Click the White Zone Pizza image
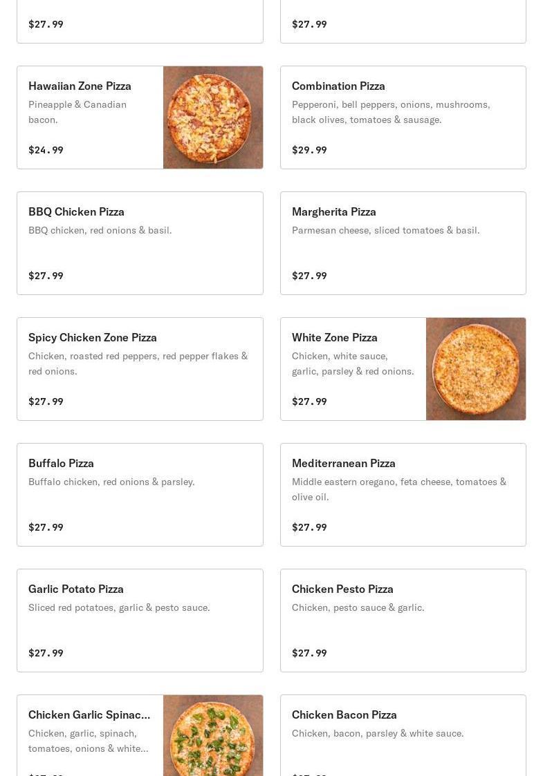The width and height of the screenshot is (543, 776). [476, 369]
